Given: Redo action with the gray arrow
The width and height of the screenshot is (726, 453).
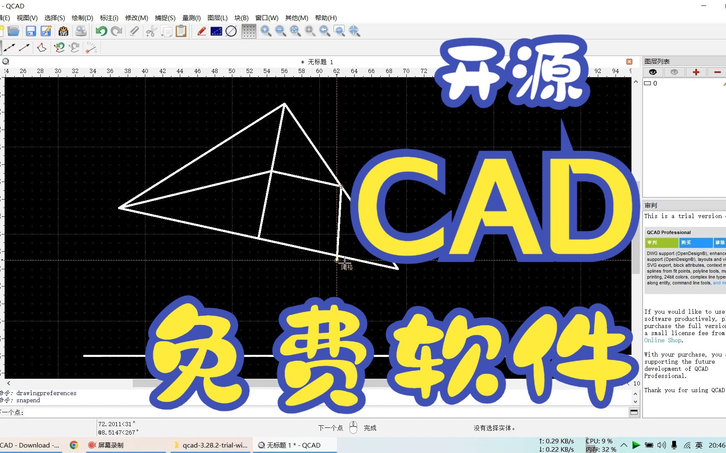Looking at the screenshot, I should click(116, 31).
